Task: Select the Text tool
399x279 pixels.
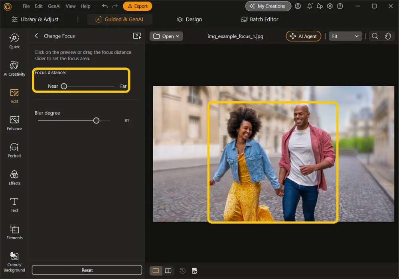Action: pyautogui.click(x=14, y=205)
